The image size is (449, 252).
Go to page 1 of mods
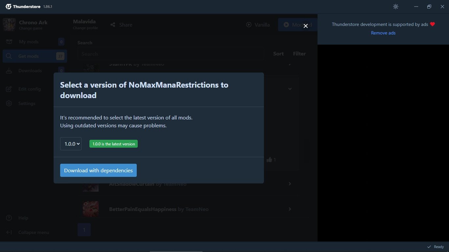coord(84,230)
